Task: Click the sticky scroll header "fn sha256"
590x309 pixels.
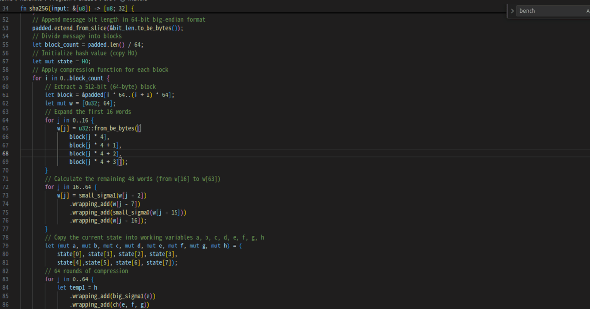Action: [x=77, y=9]
